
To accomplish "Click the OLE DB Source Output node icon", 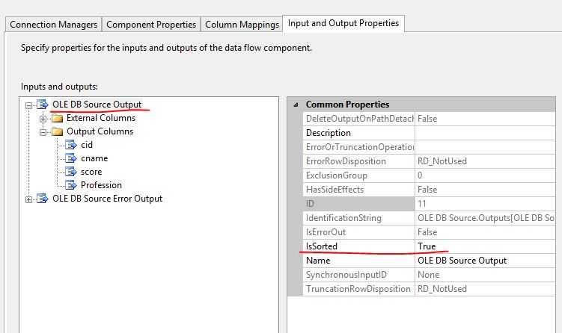I will tap(43, 105).
